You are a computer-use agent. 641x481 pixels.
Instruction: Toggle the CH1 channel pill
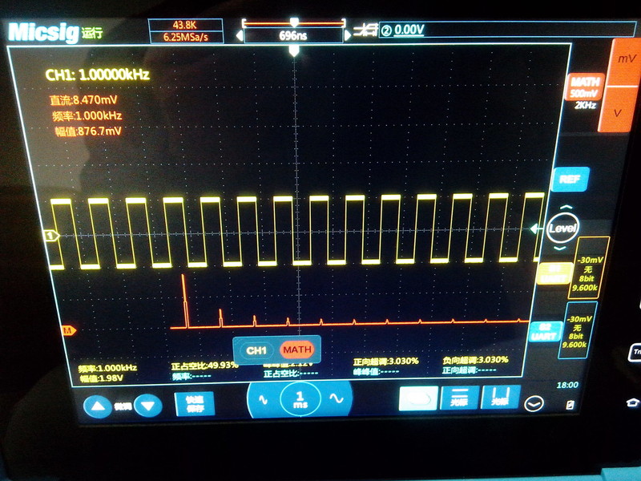[x=256, y=350]
